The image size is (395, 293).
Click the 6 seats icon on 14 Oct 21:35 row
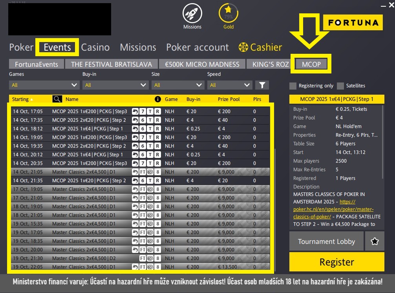[x=143, y=180]
